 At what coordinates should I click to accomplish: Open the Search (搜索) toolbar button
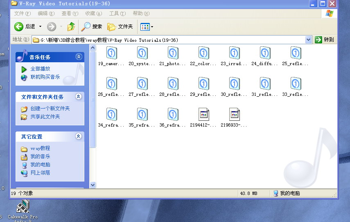click(92, 27)
